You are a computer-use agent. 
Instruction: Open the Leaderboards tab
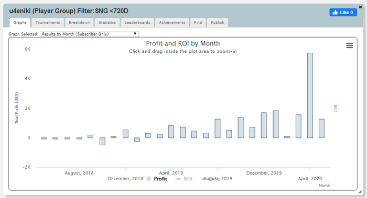137,22
